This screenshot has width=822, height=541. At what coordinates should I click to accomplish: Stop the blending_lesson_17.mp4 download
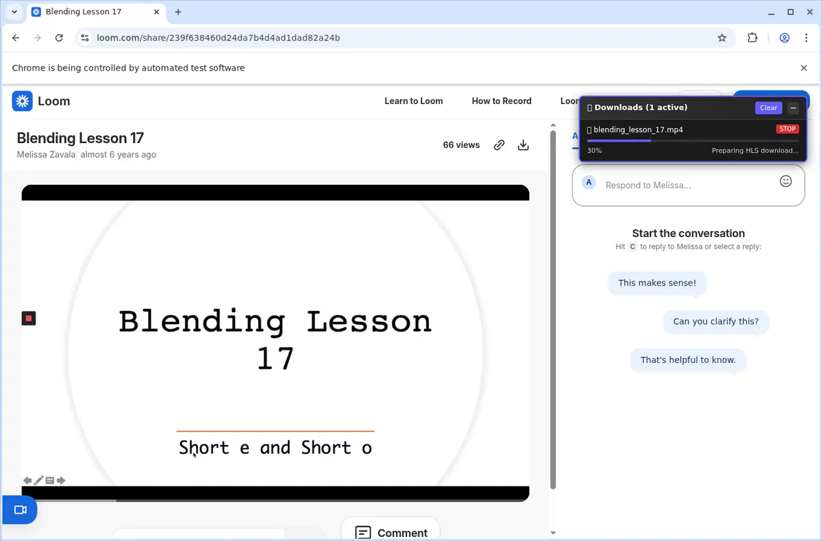coord(788,129)
